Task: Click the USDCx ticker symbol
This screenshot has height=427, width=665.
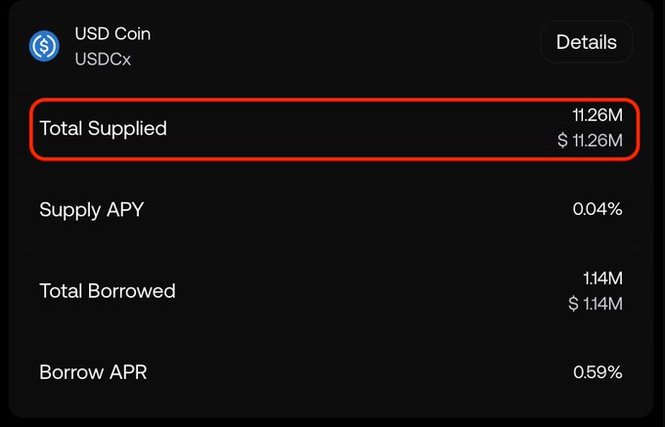Action: (x=103, y=59)
